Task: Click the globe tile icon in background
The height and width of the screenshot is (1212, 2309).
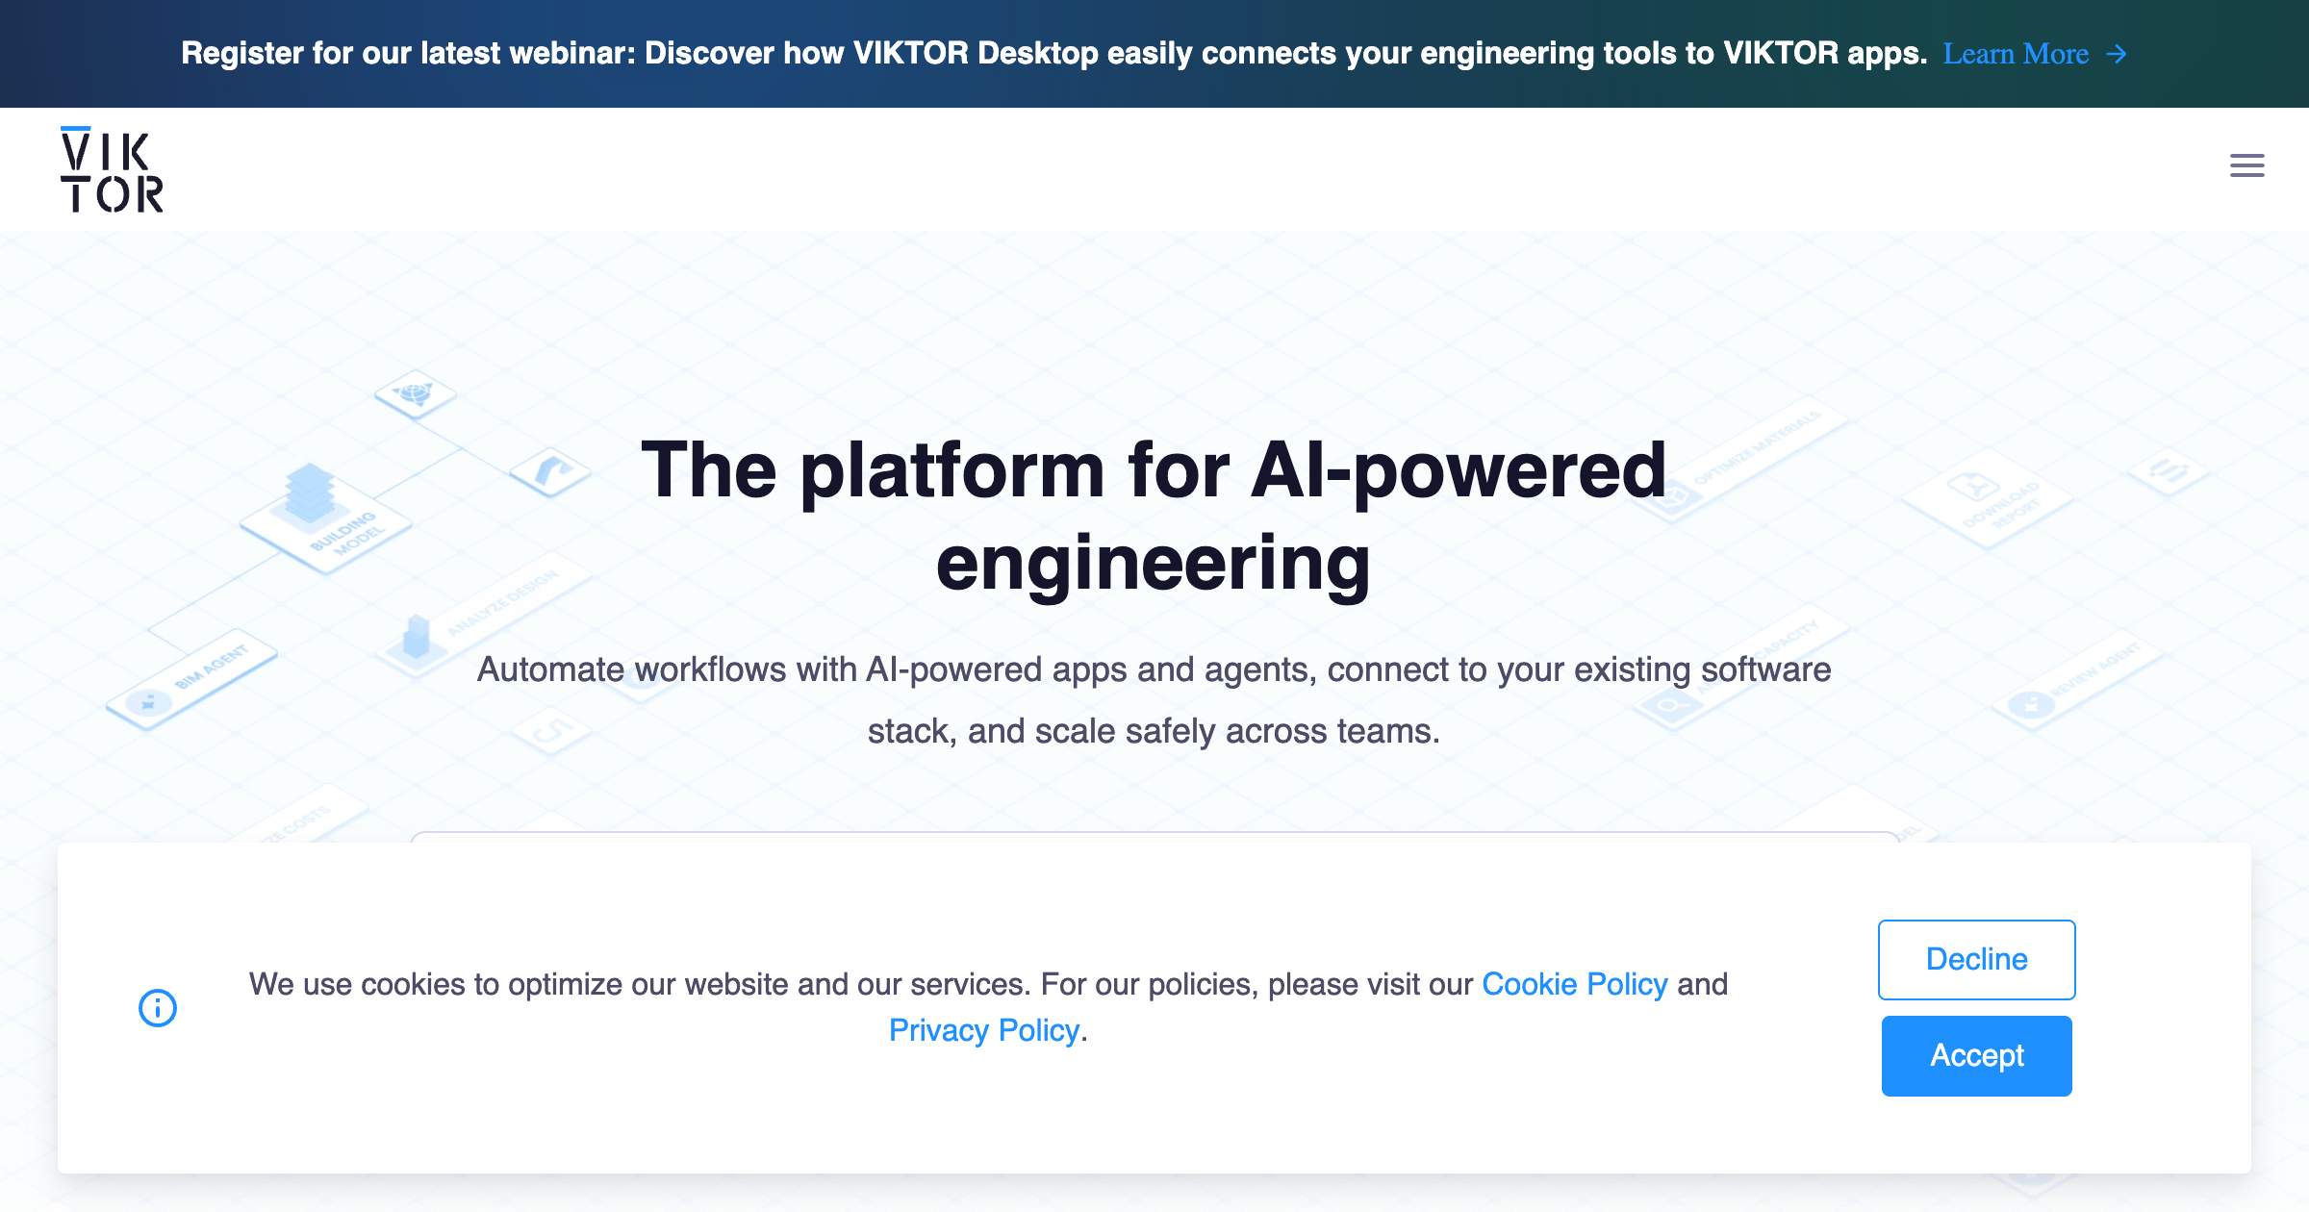Action: click(415, 394)
